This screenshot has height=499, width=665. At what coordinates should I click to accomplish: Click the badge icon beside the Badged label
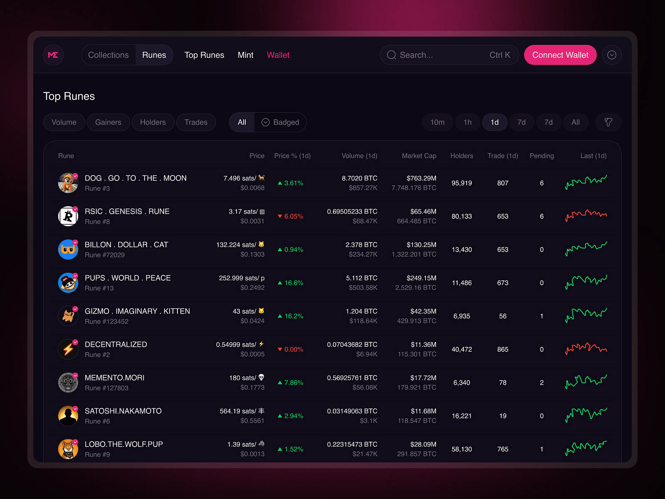point(265,122)
